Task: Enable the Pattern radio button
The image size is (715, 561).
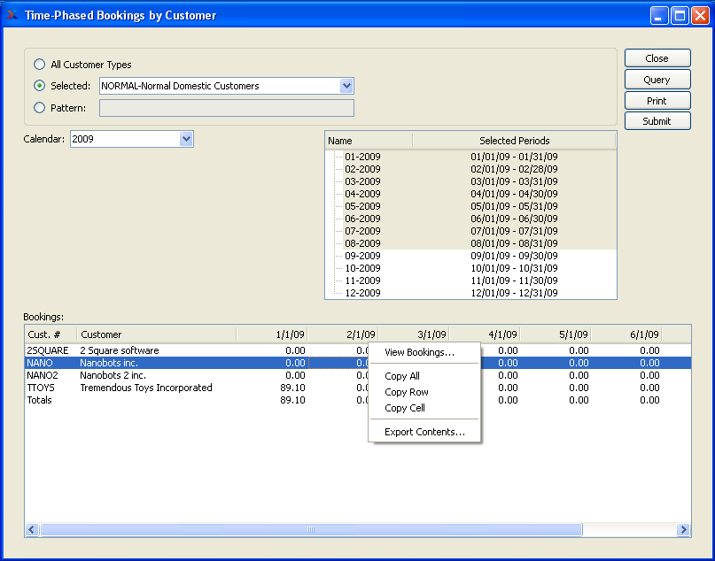Action: point(39,108)
